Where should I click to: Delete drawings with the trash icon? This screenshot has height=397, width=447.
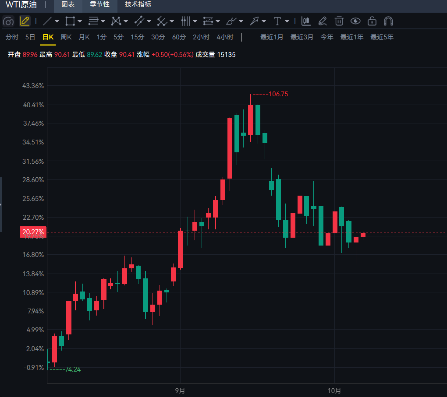click(x=339, y=21)
